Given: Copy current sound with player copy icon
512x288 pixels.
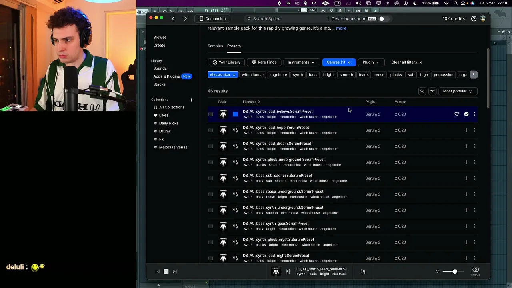Looking at the screenshot, I should point(363,272).
